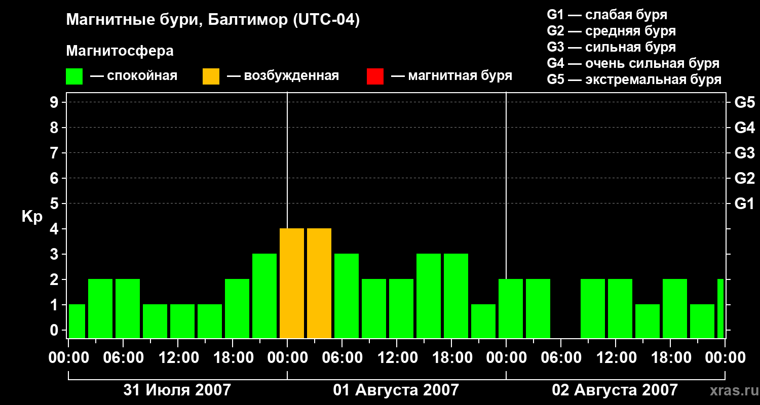
Task: Click the Kp 1 bar before midnight on 01 Августа
Action: pyautogui.click(x=483, y=321)
